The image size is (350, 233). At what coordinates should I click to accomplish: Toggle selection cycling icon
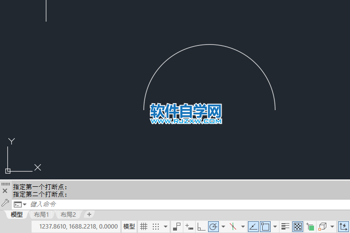click(x=310, y=227)
